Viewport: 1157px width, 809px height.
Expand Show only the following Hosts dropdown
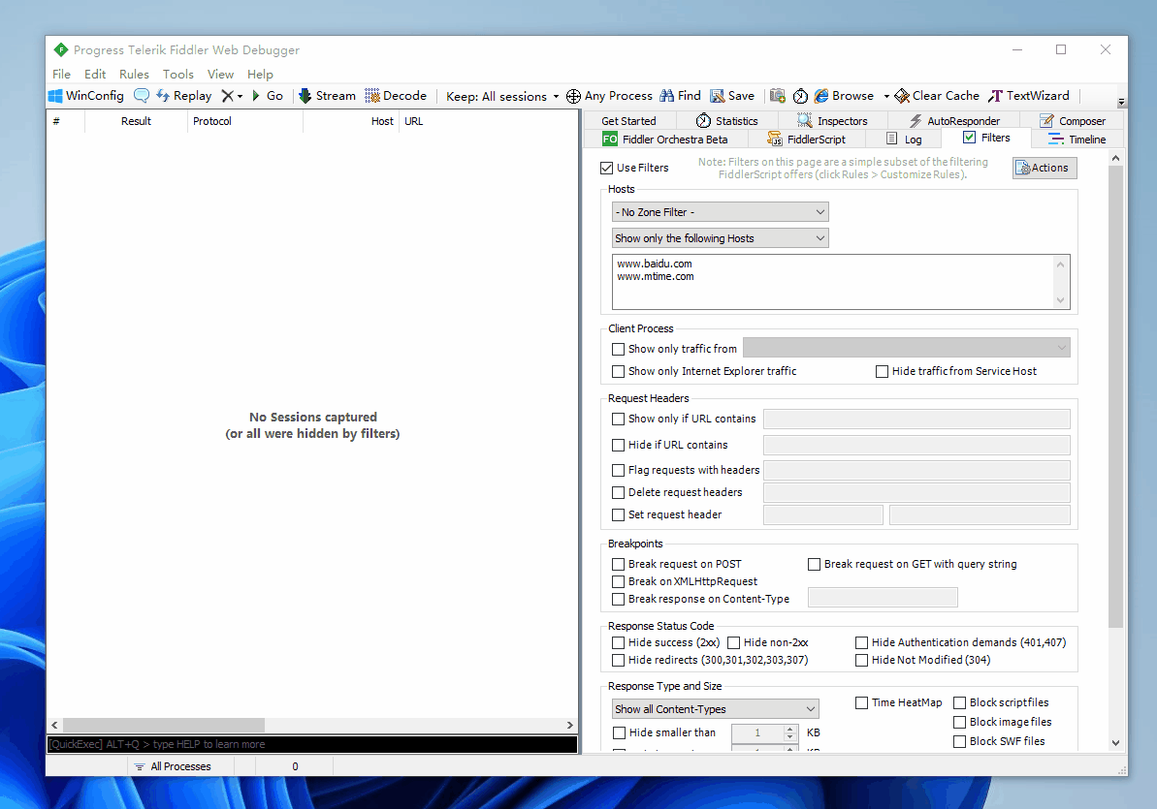click(x=721, y=238)
